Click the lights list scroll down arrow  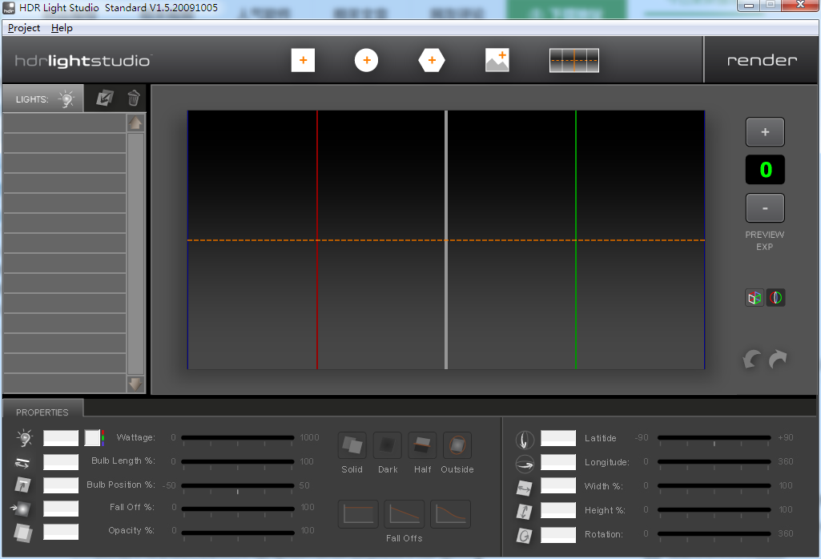(x=135, y=384)
